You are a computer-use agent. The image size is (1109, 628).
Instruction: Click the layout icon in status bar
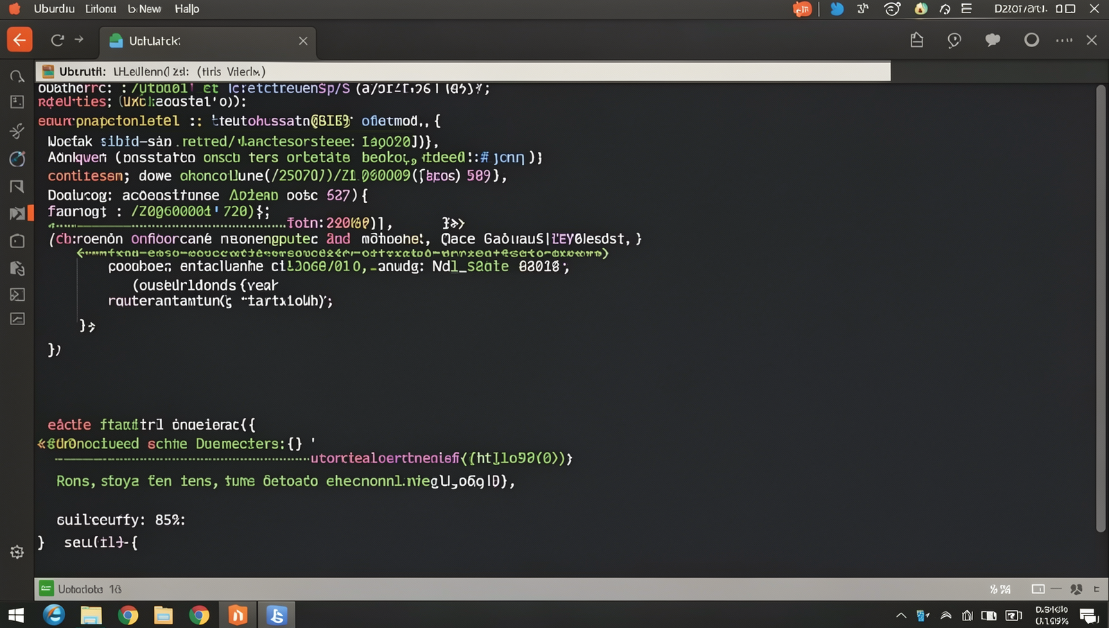point(1038,589)
